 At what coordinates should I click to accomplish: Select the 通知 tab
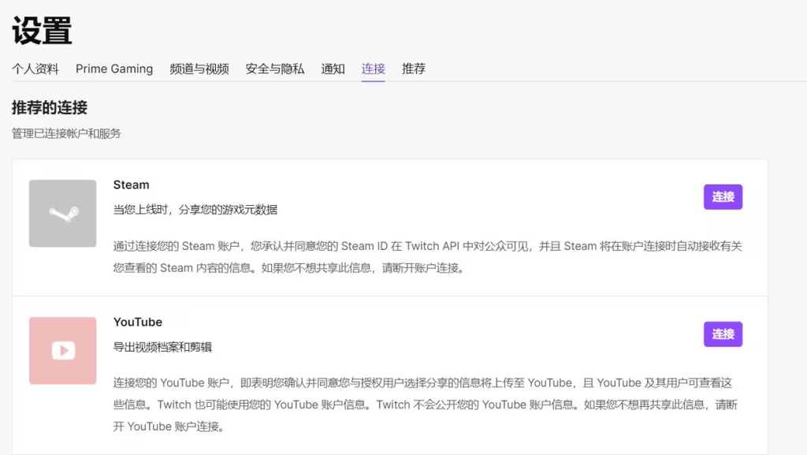[333, 69]
